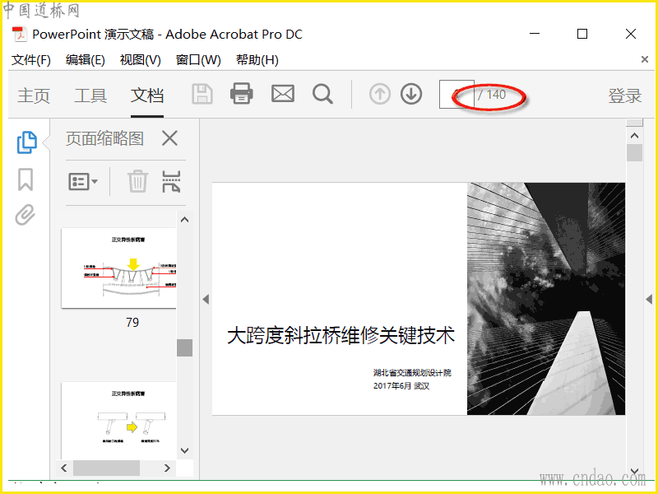Open the Find text magnifier icon

(x=322, y=94)
